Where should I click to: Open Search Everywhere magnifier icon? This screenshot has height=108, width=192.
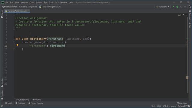(190, 7)
